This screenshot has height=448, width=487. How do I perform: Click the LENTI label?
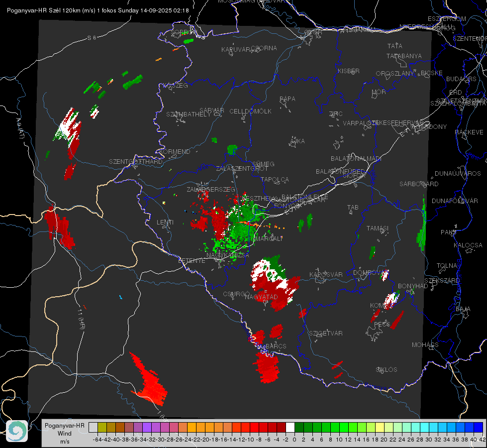(x=165, y=223)
